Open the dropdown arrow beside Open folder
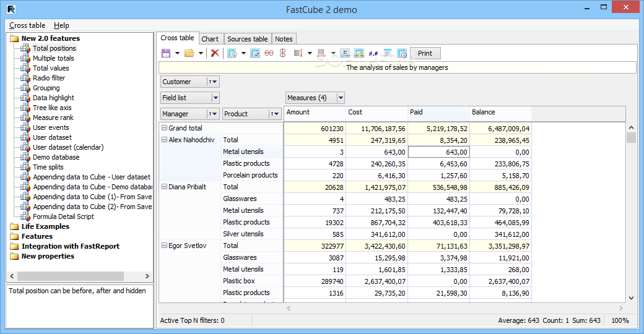 pyautogui.click(x=201, y=53)
